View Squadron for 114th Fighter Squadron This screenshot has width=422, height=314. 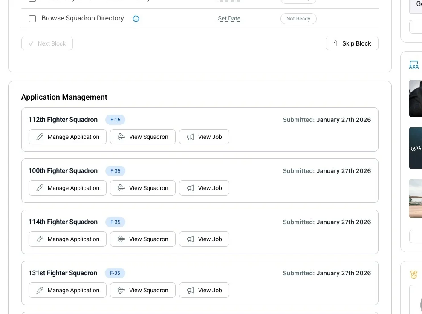[x=143, y=239]
